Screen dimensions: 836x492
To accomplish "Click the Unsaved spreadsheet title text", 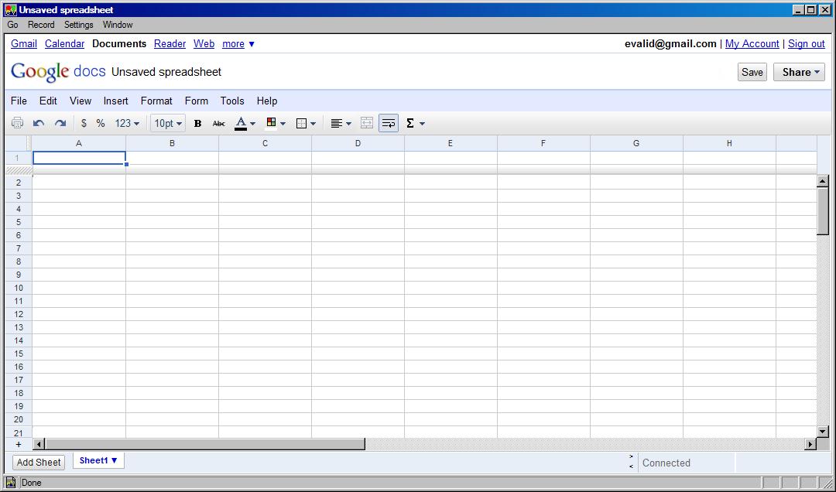I will pyautogui.click(x=166, y=72).
